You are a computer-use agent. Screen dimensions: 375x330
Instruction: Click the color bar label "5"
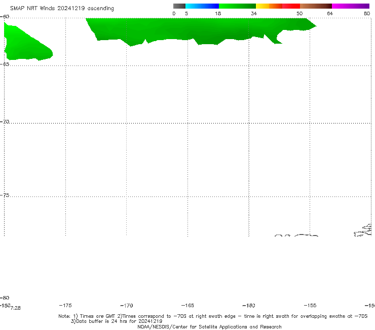point(186,13)
